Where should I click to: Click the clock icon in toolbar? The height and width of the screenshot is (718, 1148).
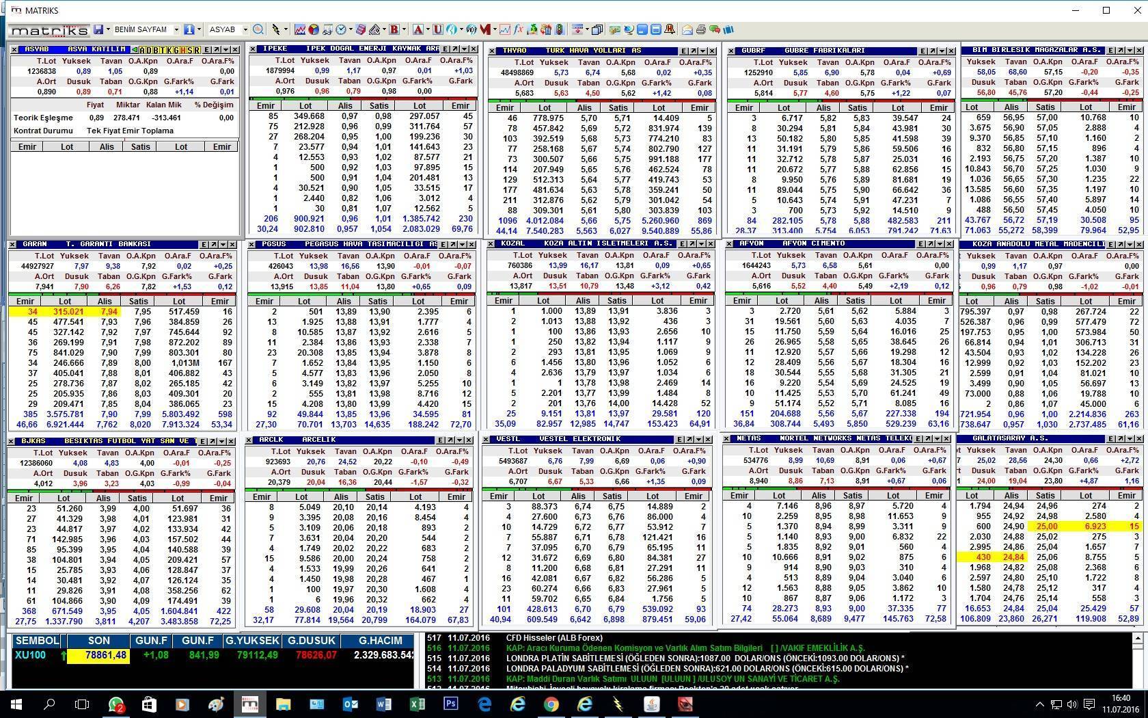click(x=340, y=30)
